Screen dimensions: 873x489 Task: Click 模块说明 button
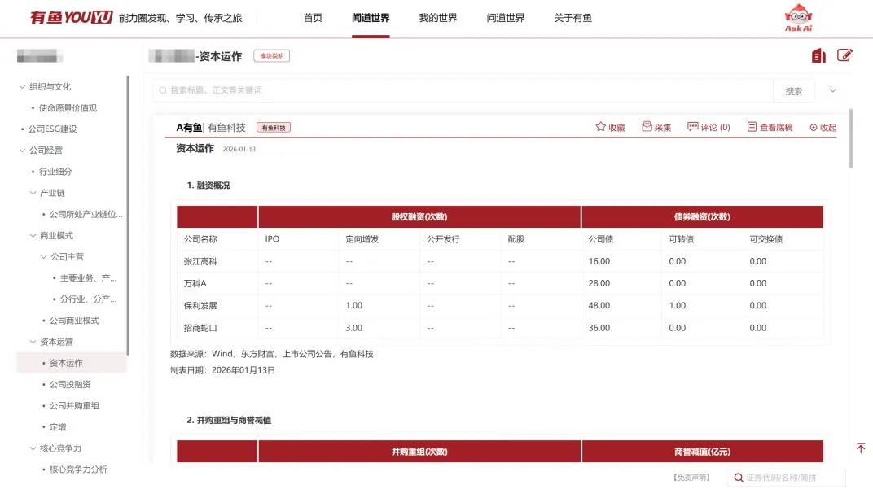tap(272, 55)
